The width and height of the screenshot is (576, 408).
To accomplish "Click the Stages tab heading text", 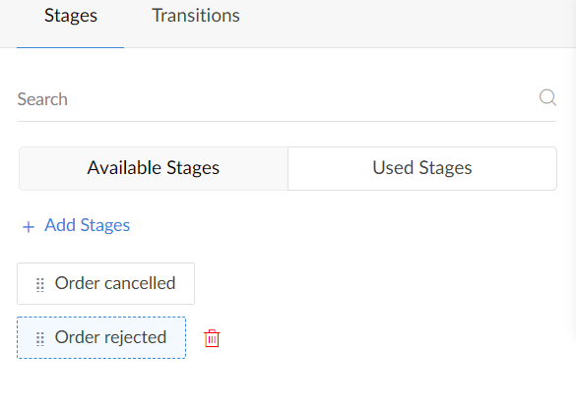I will click(71, 16).
